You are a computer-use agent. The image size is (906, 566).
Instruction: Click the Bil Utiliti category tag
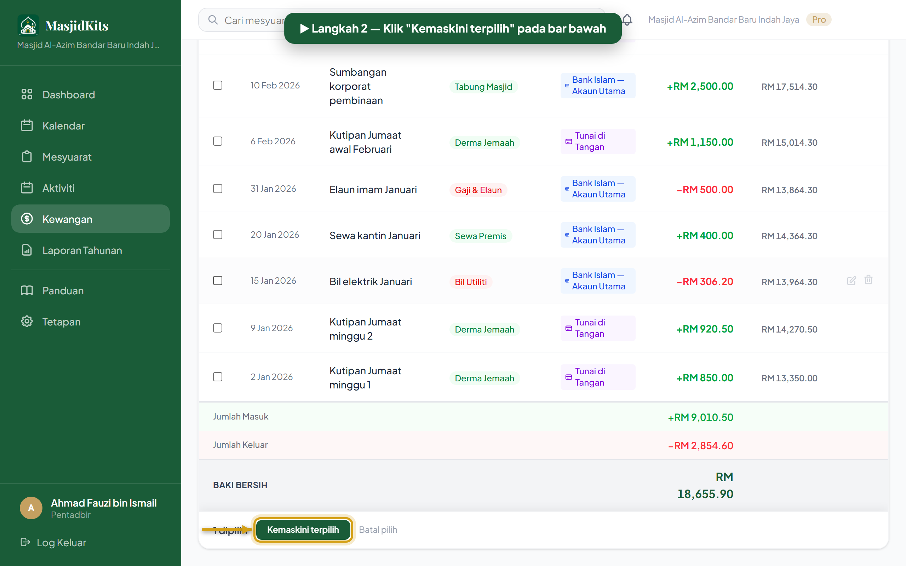pos(471,282)
